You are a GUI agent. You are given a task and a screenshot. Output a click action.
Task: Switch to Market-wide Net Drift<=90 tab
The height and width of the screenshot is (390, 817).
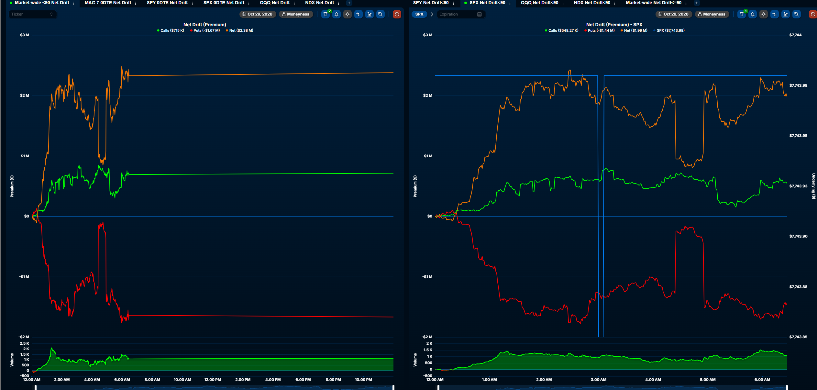click(654, 3)
